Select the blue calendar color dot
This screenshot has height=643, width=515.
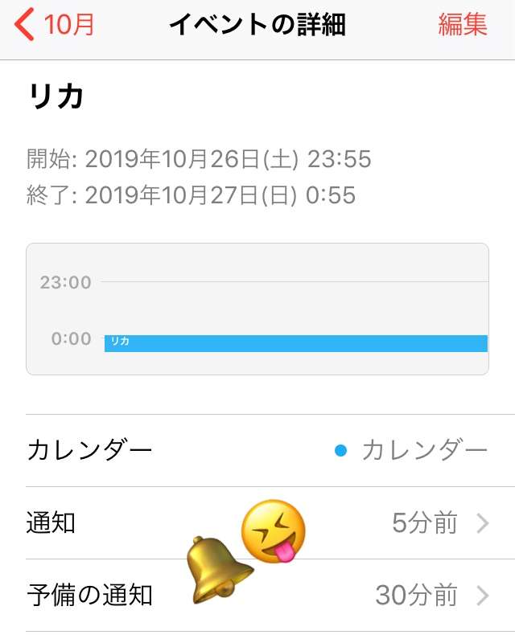coord(341,451)
